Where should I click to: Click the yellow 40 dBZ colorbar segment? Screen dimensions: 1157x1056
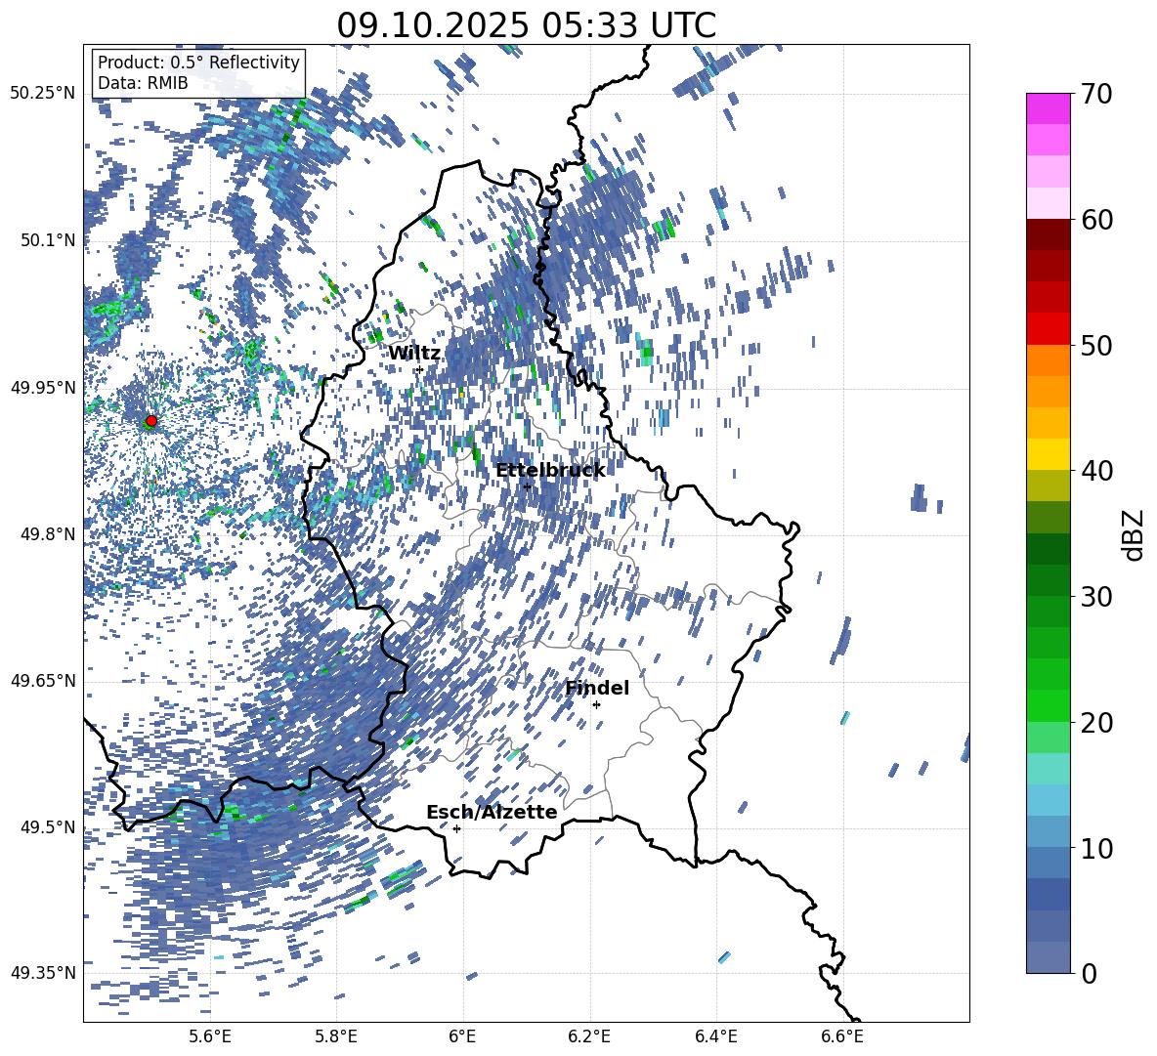1049,454
